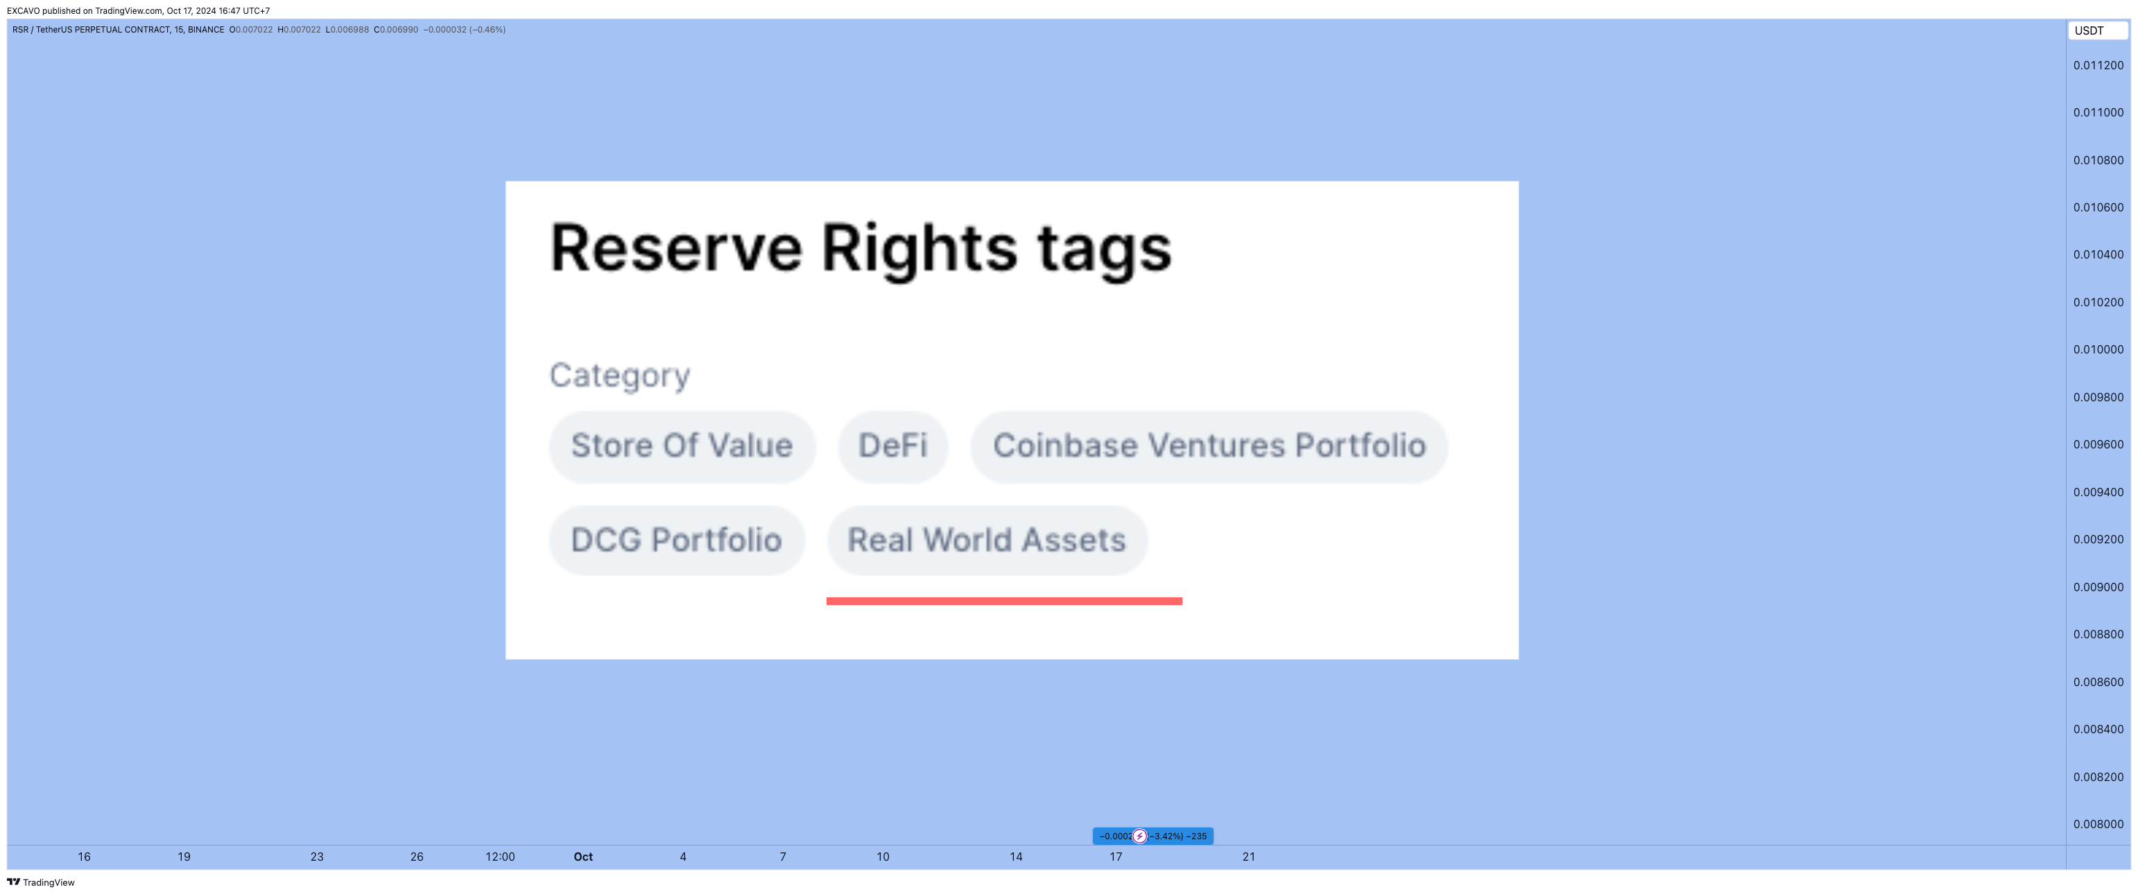Viewport: 2138px width, 894px height.
Task: Click the red underline below Real World Assets
Action: [1004, 600]
